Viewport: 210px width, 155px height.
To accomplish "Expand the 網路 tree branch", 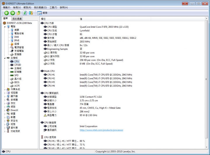I will (x=5, y=107).
